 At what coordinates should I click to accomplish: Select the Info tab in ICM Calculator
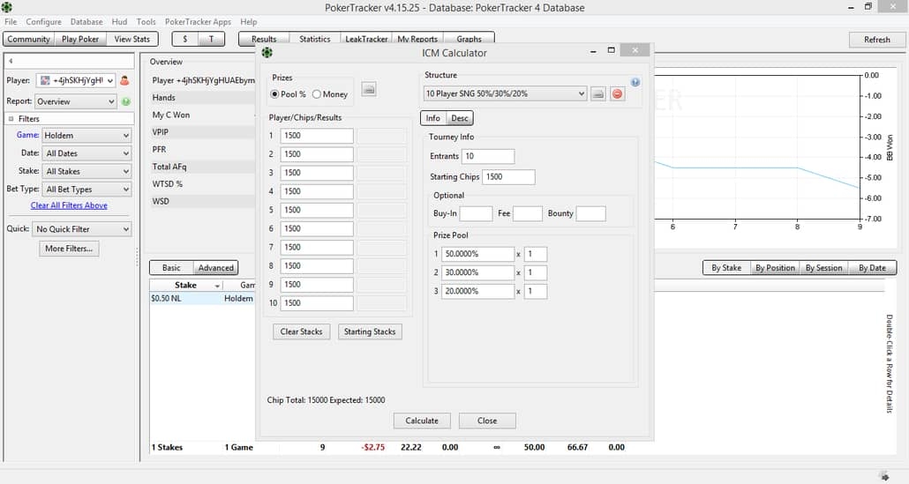(x=433, y=118)
